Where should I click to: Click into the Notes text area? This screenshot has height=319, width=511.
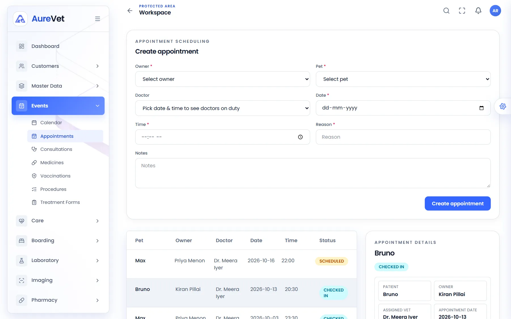(313, 173)
